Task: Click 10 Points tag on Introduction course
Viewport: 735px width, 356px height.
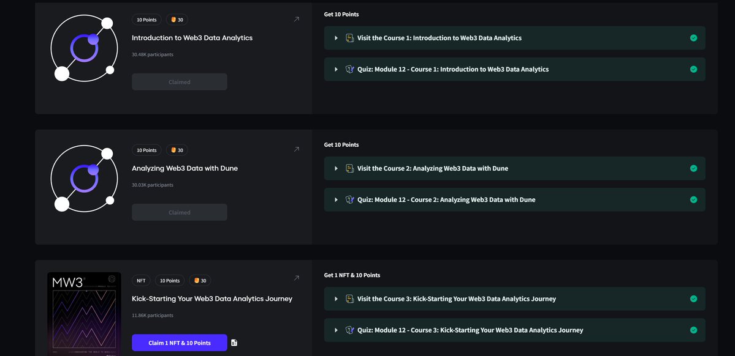Action: coord(147,20)
